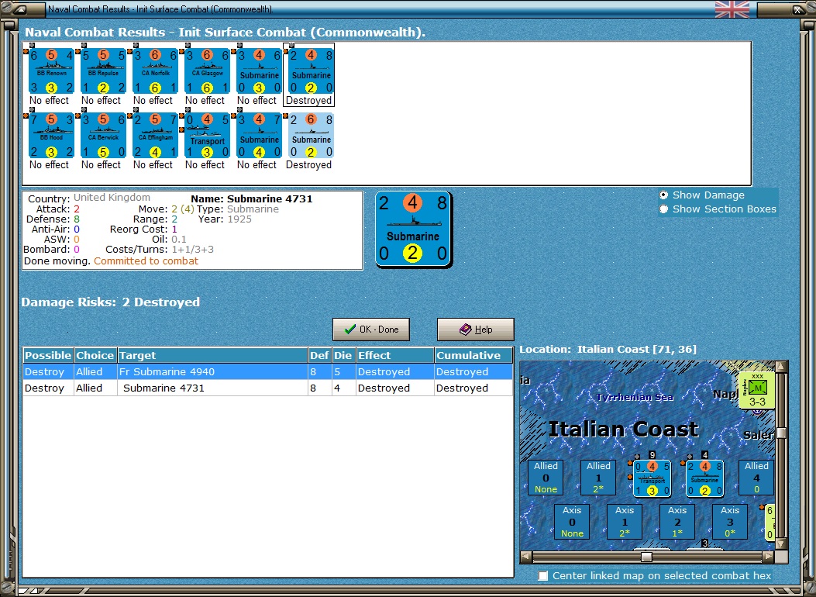The width and height of the screenshot is (816, 597).
Task: Select the CA Berwick unit counter
Action: point(103,136)
